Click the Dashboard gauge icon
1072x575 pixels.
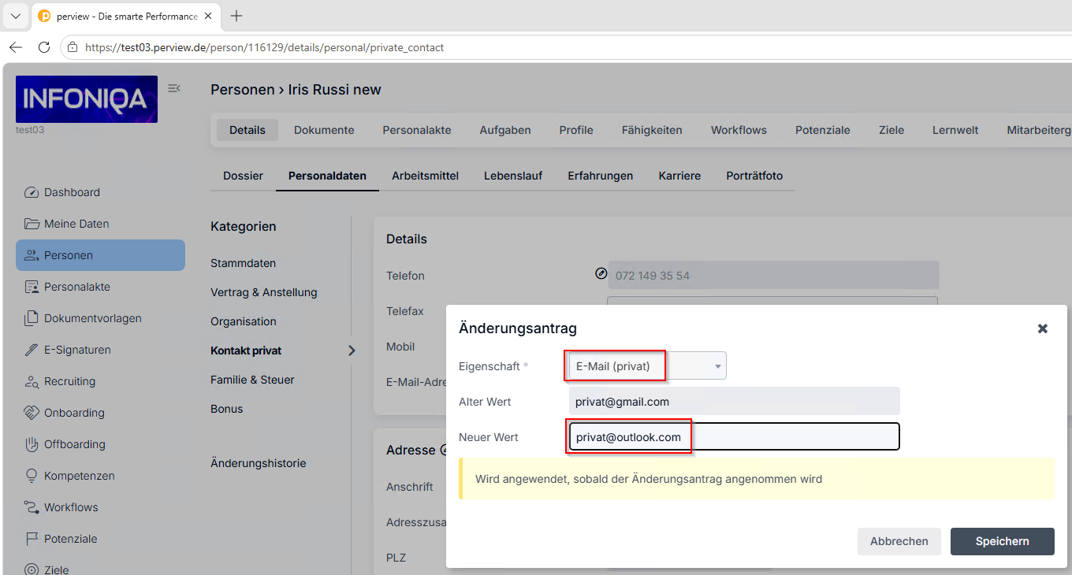click(x=32, y=192)
